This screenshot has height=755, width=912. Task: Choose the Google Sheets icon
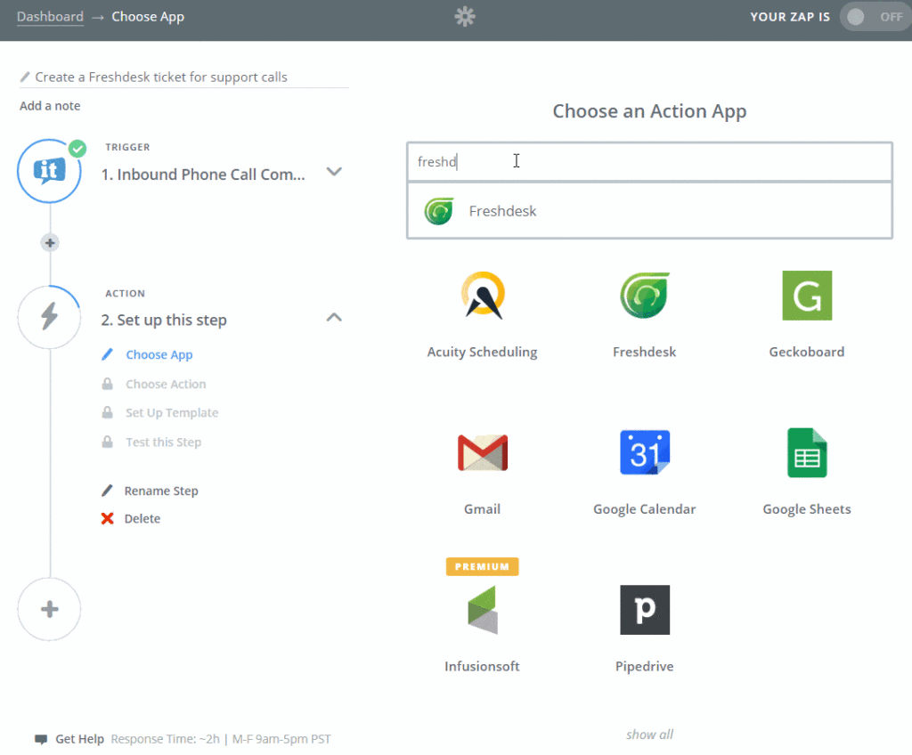tap(807, 452)
